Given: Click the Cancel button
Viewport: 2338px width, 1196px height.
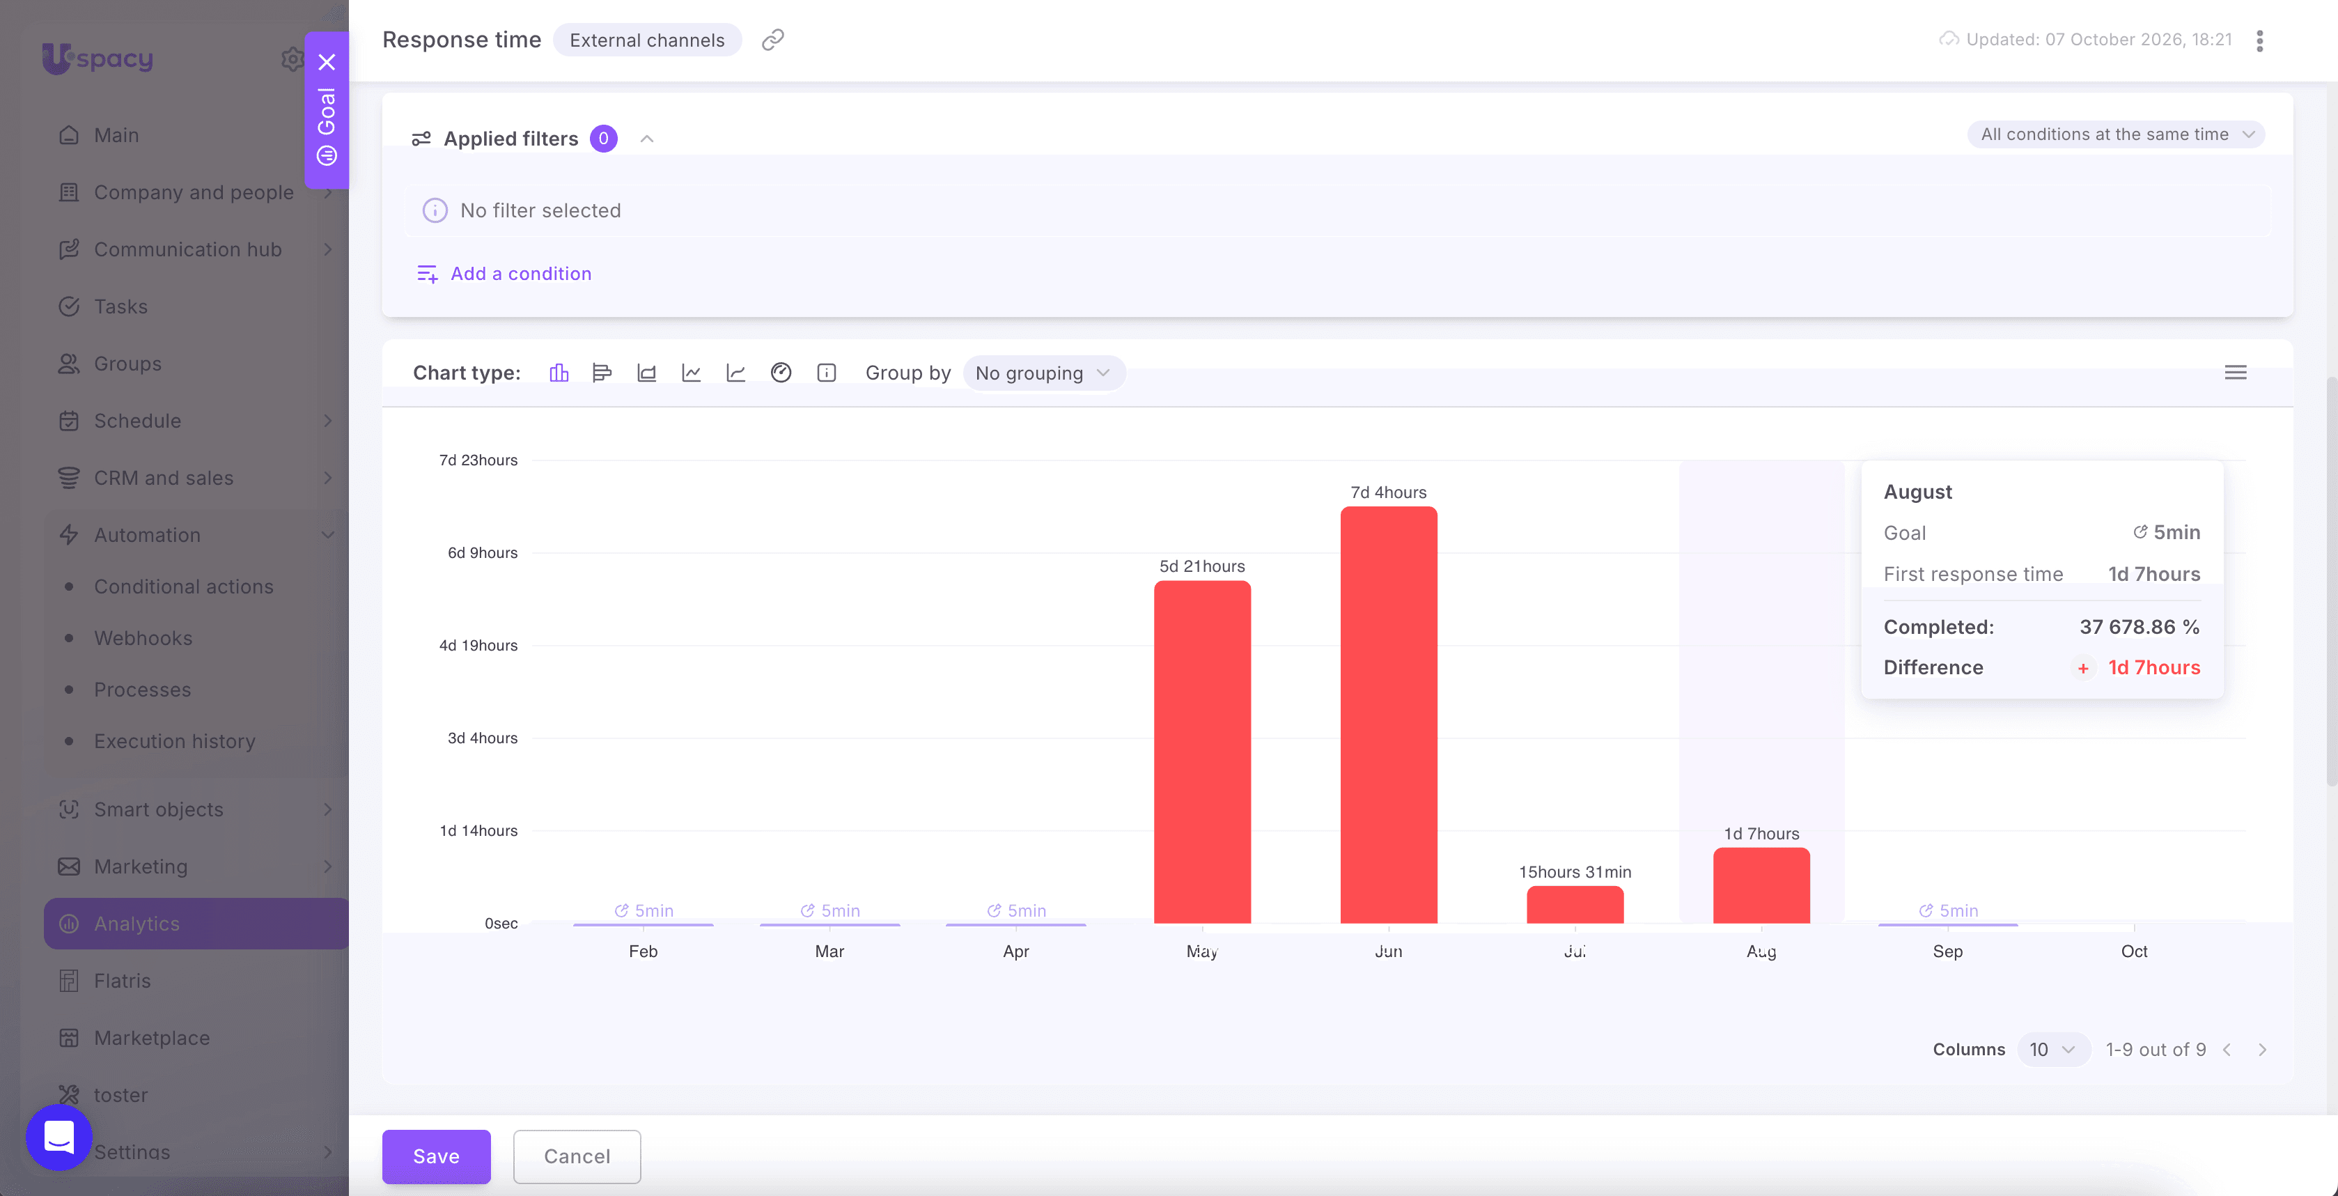Looking at the screenshot, I should (x=577, y=1156).
